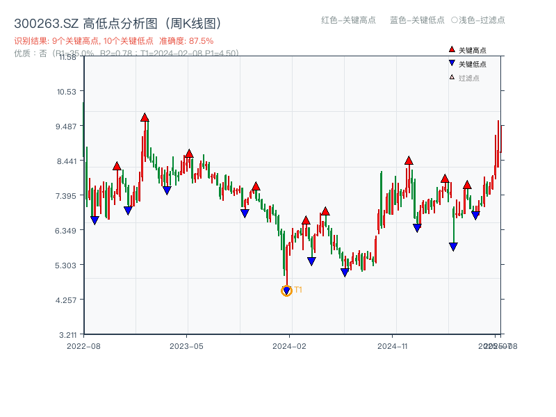
Task: Select the last blue low triangle near 6.8
Action: [x=475, y=215]
